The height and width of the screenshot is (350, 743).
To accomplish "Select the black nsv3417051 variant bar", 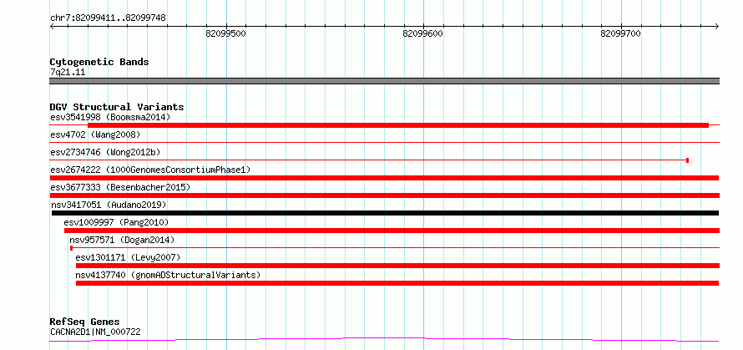I will pos(385,213).
